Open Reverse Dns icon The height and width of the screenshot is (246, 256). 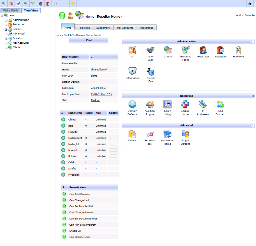click(150, 71)
